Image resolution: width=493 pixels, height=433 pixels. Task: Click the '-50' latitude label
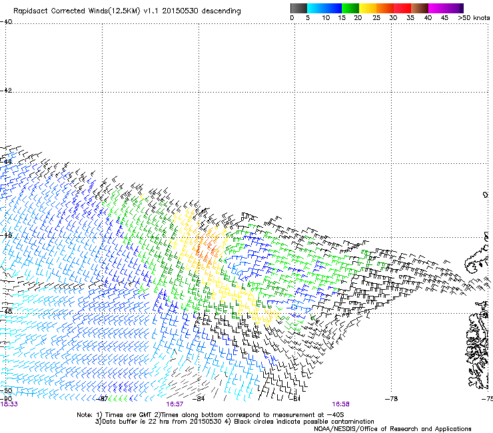[6, 390]
